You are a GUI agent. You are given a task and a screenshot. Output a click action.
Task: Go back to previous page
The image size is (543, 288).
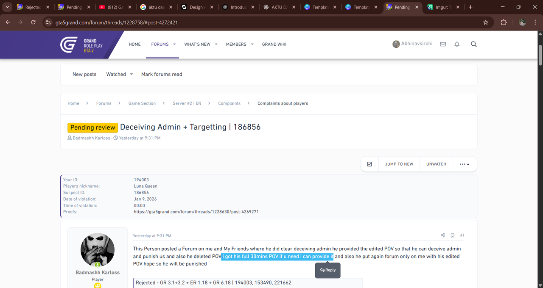8,22
